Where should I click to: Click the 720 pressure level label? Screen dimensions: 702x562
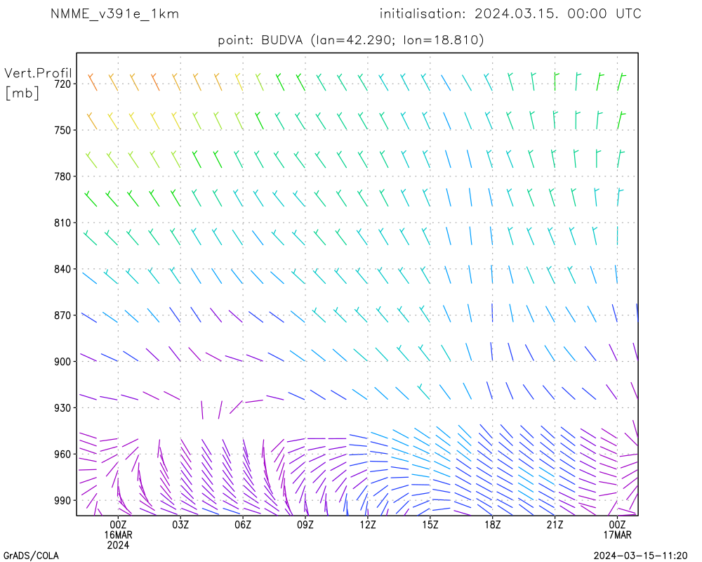62,84
